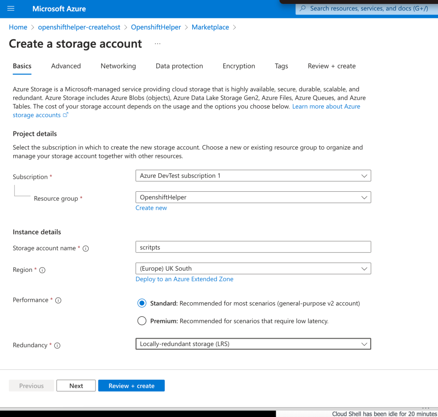Open the Resource group dropdown
The height and width of the screenshot is (417, 438).
point(253,197)
